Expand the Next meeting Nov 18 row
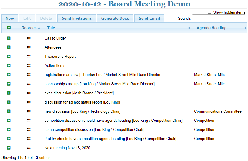Screen dimensions: 248x161 pyautogui.click(x=9, y=148)
